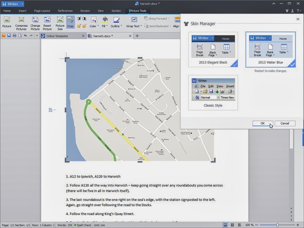Viewport: 304px width, 228px height.
Task: Select the Picture Tools ribbon tab
Action: pyautogui.click(x=138, y=11)
